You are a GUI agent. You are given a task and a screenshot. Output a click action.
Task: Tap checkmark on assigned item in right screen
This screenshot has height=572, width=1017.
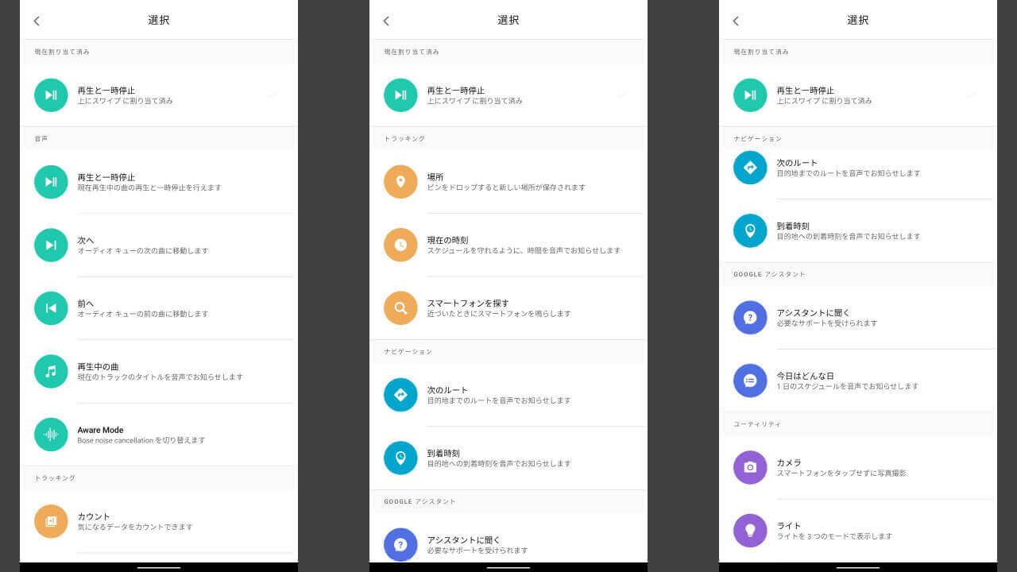point(972,95)
